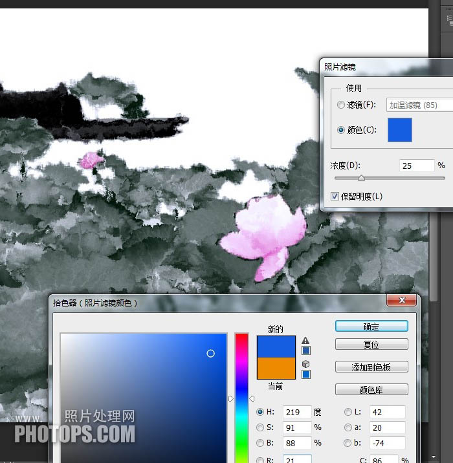
Task: Click the C value field showing 86
Action: (384, 459)
